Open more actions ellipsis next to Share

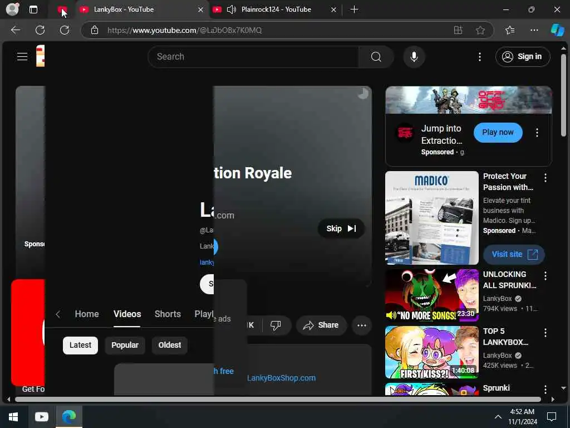pos(362,325)
